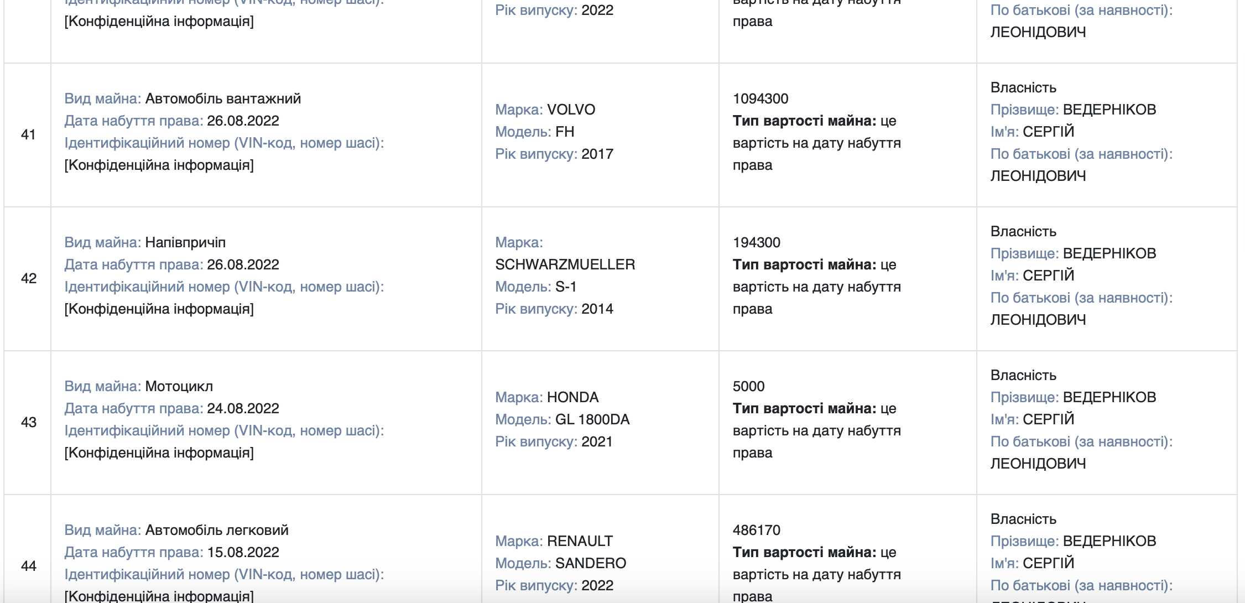The height and width of the screenshot is (603, 1245).
Task: Click property type 'Напівпричіп'
Action: 185,242
